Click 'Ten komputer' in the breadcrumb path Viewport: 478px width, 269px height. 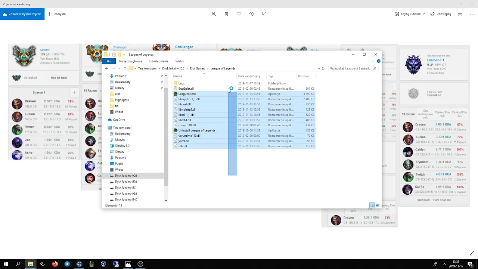tap(147, 68)
